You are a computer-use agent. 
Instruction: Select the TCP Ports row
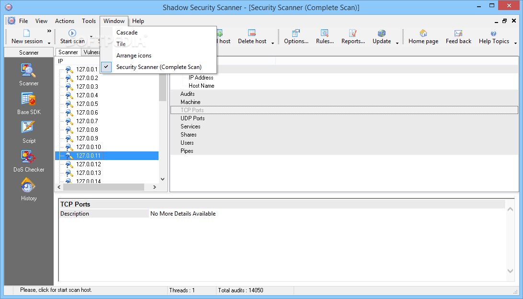344,110
